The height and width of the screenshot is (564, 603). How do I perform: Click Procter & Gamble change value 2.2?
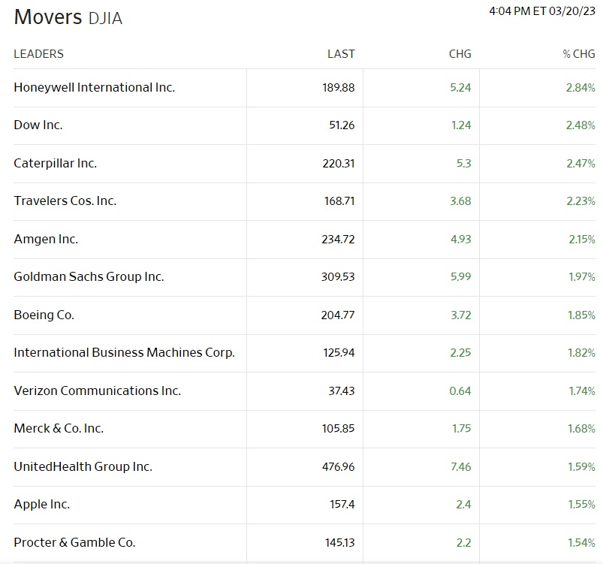point(464,542)
